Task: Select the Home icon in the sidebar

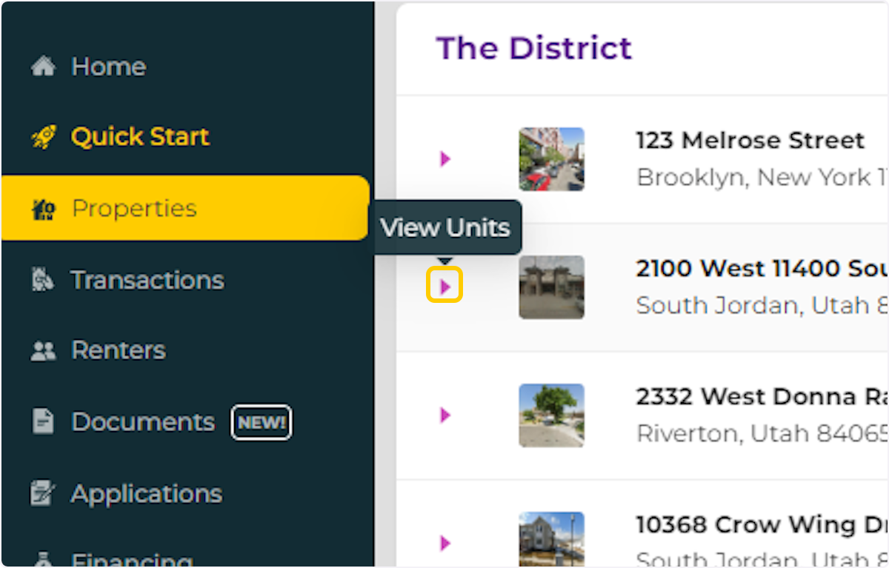Action: click(x=44, y=66)
